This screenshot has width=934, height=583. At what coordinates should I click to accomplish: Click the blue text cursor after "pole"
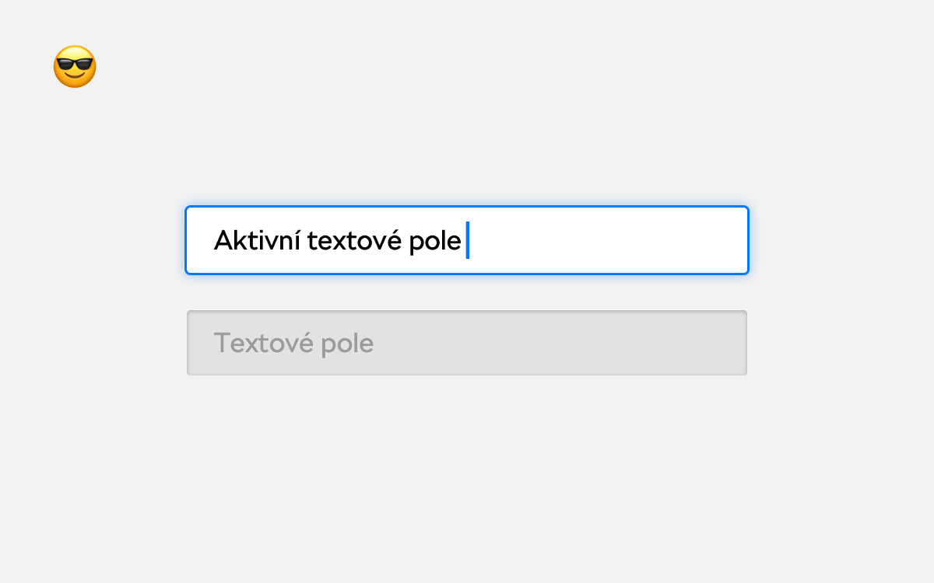click(467, 240)
